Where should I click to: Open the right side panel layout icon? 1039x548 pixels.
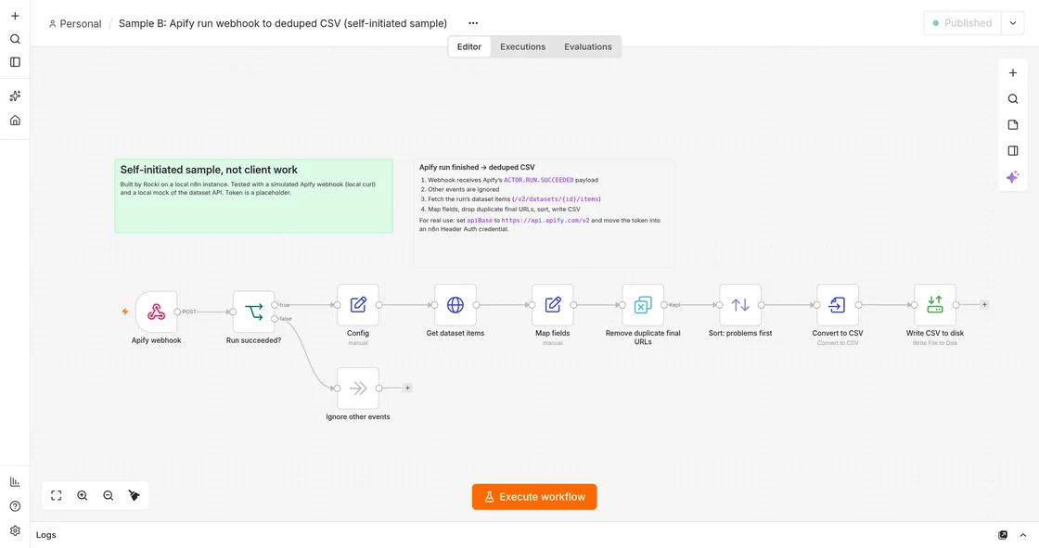coord(1012,150)
